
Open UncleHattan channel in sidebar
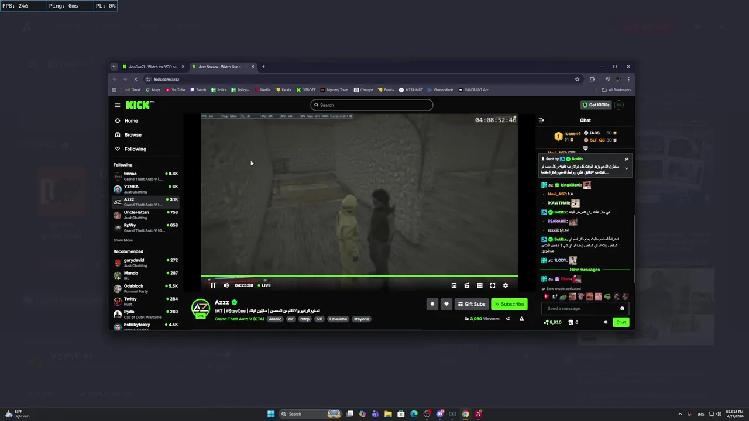pos(146,215)
